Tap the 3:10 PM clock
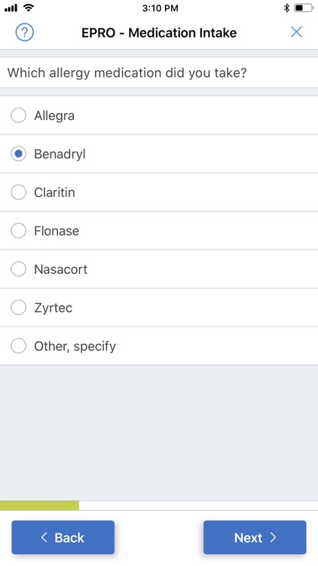Screen dimensions: 318x566 coord(160,8)
